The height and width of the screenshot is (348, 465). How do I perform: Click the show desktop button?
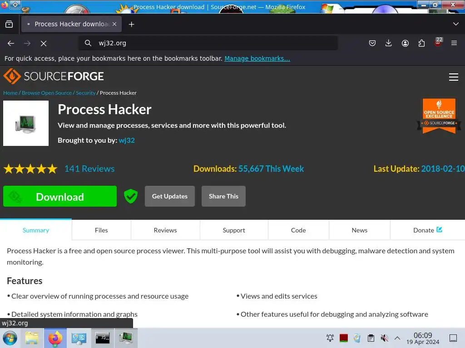coord(453,338)
